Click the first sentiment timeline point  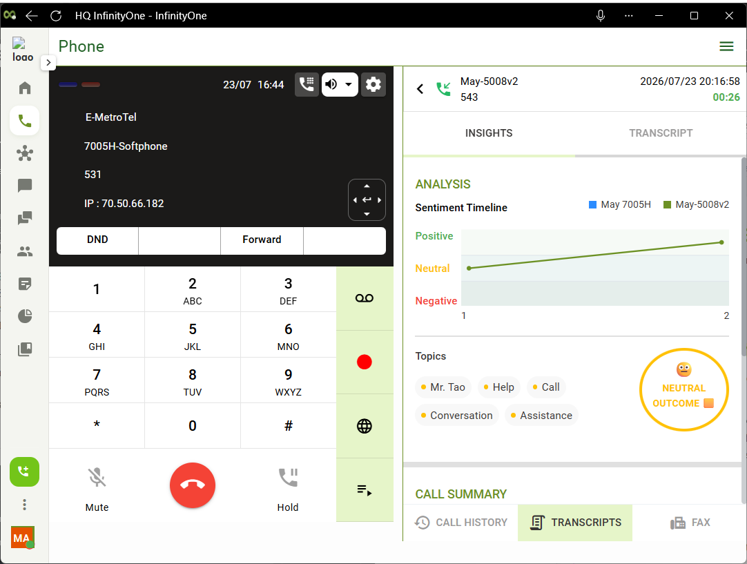click(469, 268)
